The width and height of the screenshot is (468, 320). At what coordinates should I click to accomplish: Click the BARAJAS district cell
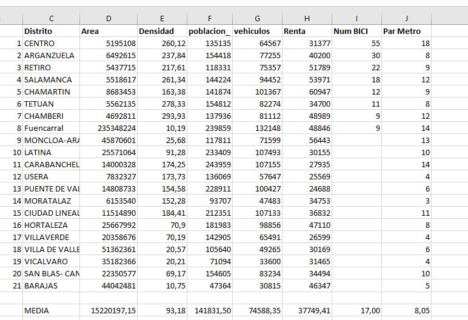tap(51, 286)
